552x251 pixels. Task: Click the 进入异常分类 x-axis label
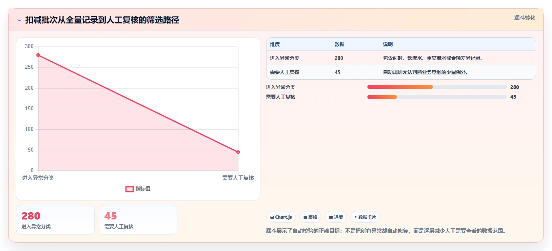[38, 178]
